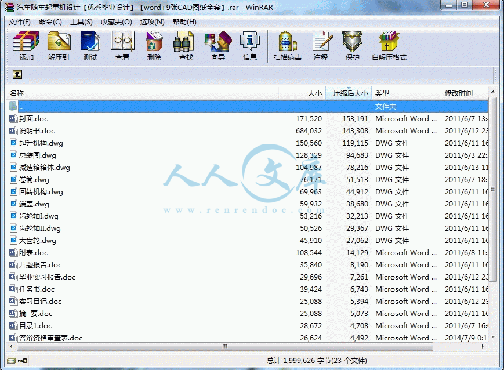Run the 测试 (Test) archive tool
The image size is (504, 370).
tap(90, 46)
